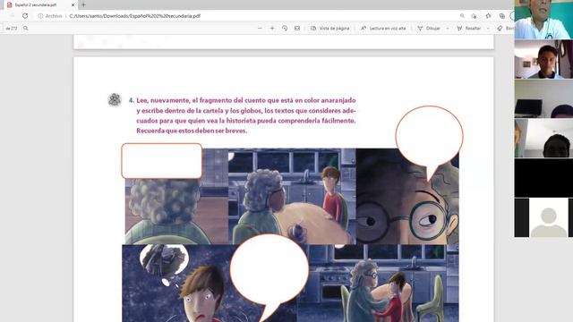Close the Español 2 secundaria.pdf tab
This screenshot has width=573, height=322.
73,5
